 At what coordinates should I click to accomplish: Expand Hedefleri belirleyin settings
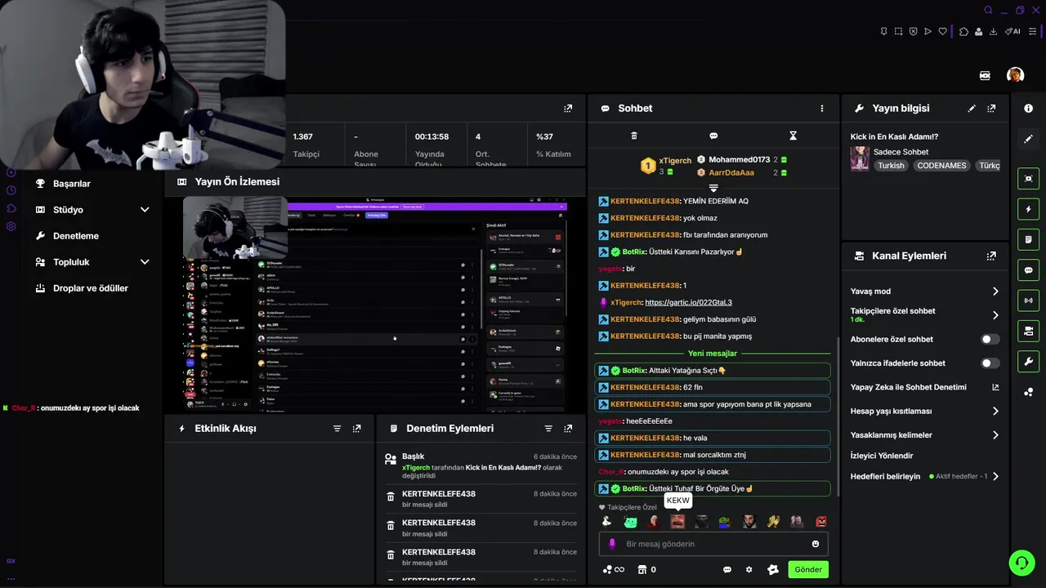[x=995, y=476]
